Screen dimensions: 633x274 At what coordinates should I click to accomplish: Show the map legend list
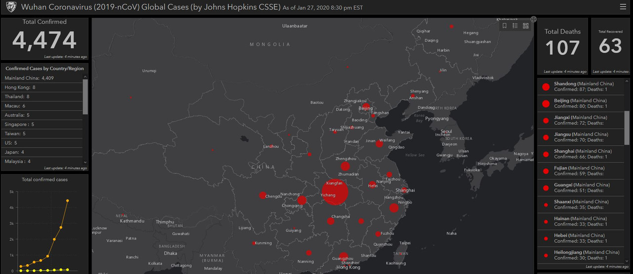coord(515,26)
